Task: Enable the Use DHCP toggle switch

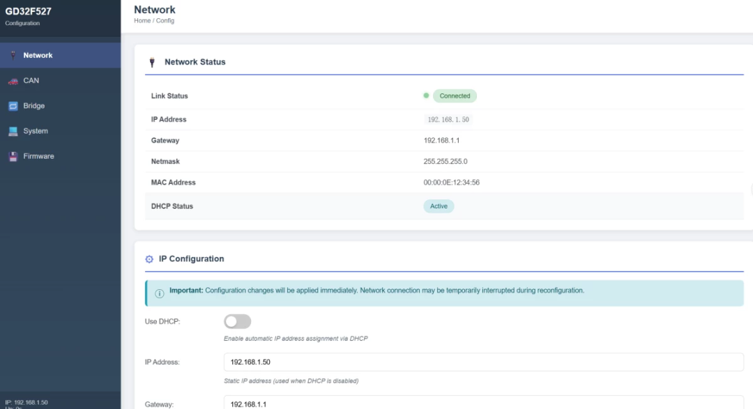Action: (x=237, y=321)
